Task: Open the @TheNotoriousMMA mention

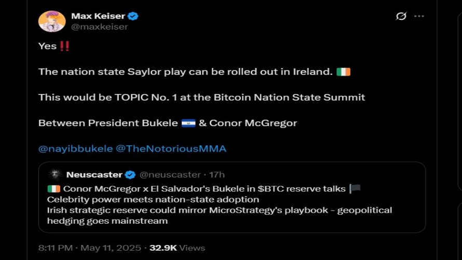Action: click(171, 148)
